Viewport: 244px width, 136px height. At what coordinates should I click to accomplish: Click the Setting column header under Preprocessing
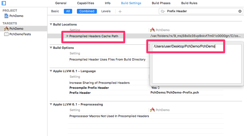point(75,110)
